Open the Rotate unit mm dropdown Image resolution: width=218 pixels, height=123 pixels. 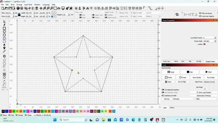tap(72, 14)
